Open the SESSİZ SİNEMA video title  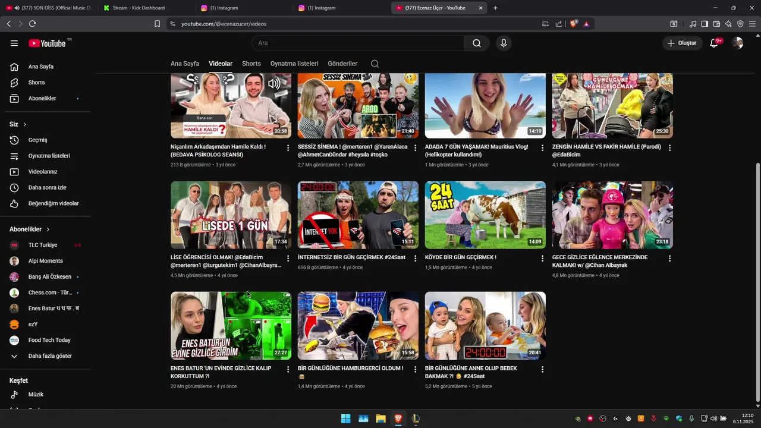coord(353,150)
